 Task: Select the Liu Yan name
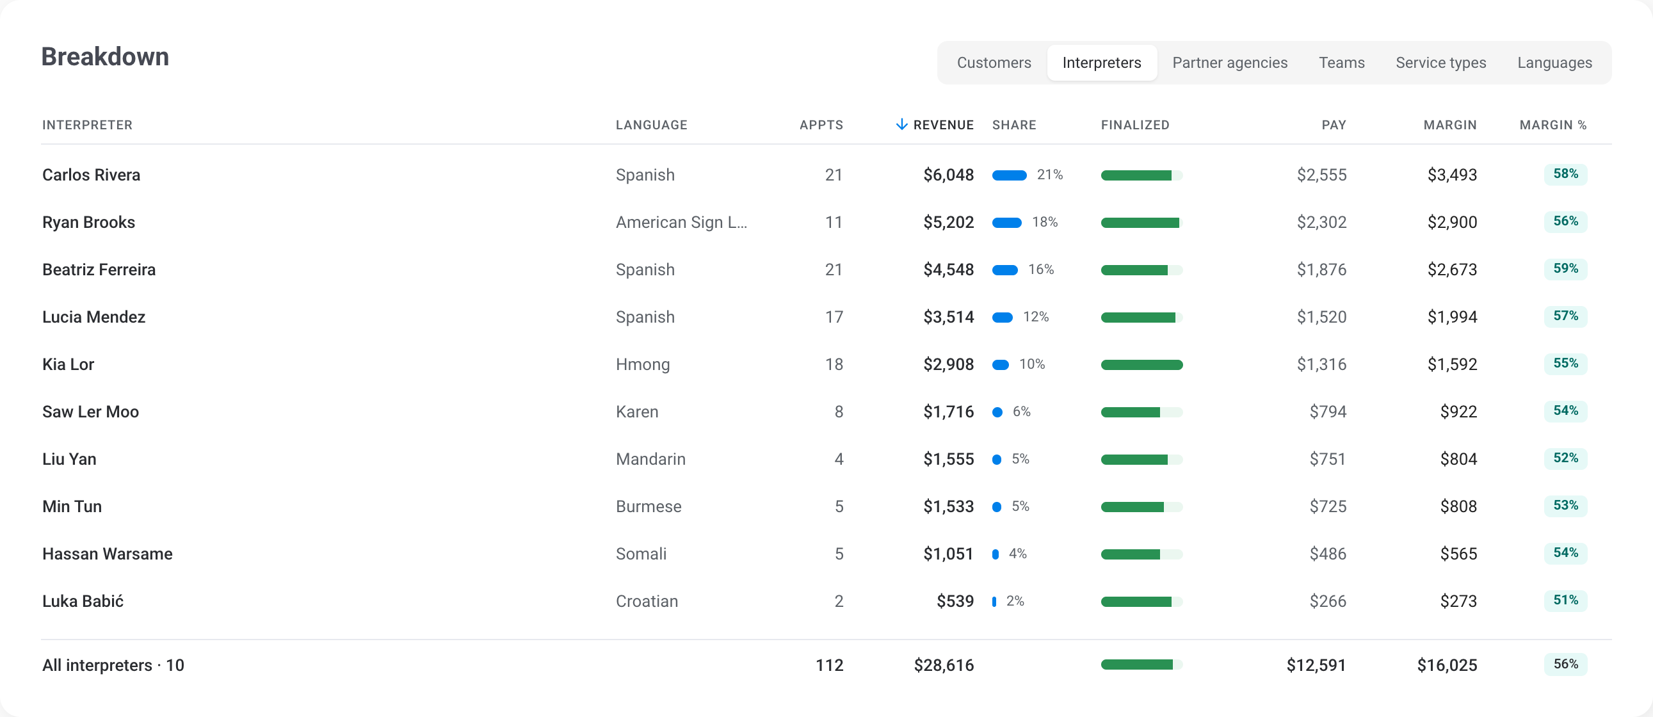tap(69, 460)
